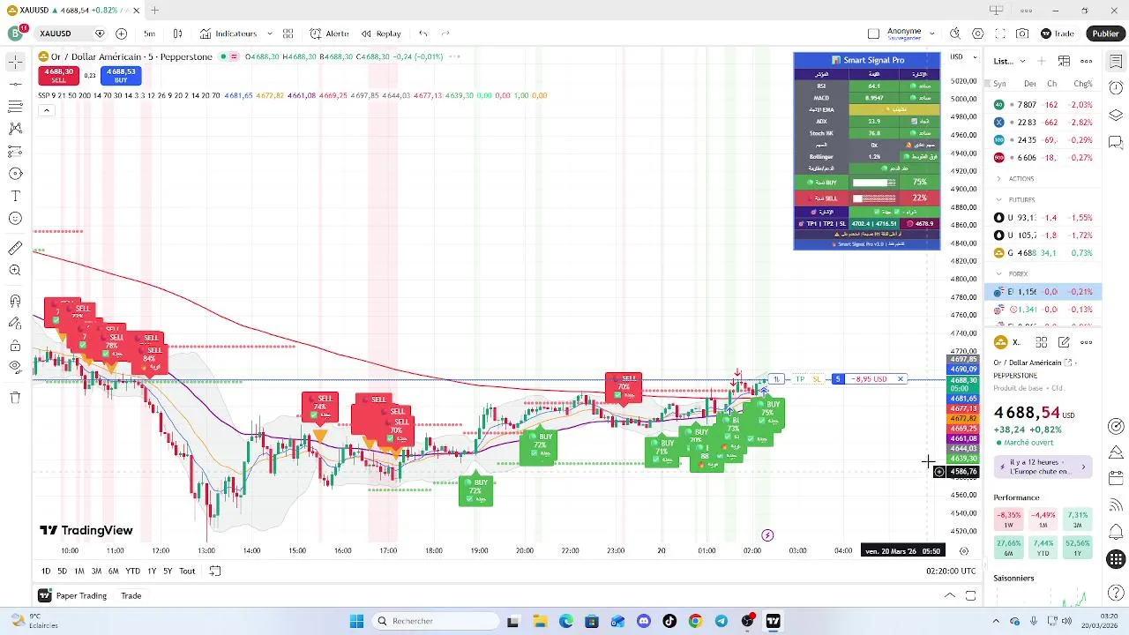Open the 5m timeframe selector

coord(149,34)
